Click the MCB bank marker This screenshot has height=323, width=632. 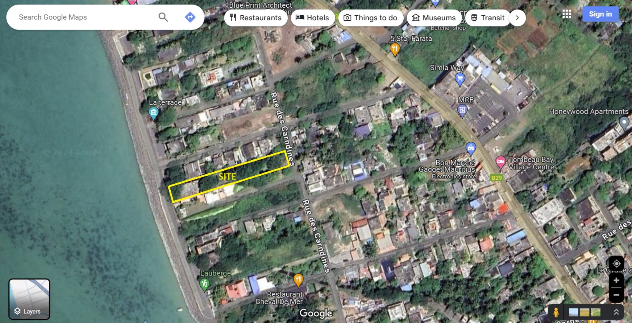(462, 111)
